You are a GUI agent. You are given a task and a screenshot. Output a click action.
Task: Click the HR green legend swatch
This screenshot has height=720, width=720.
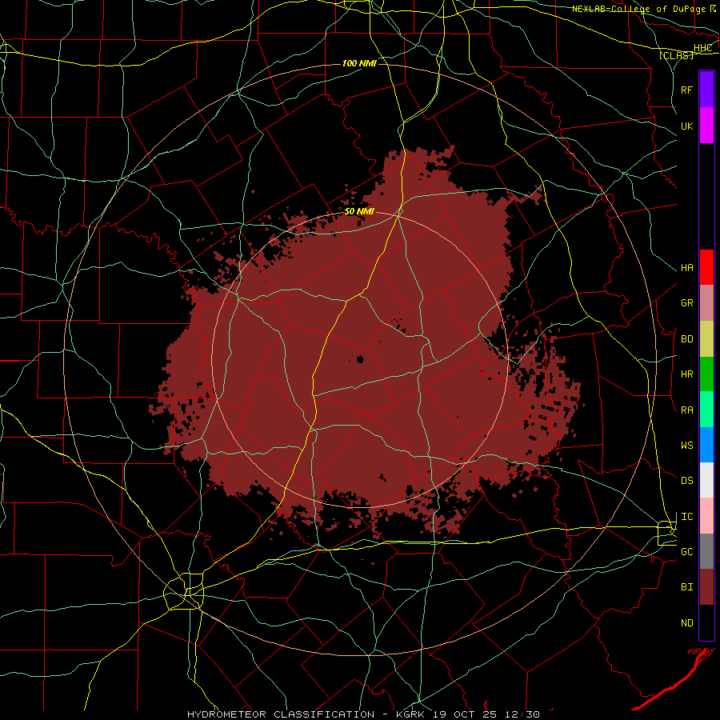tap(706, 374)
